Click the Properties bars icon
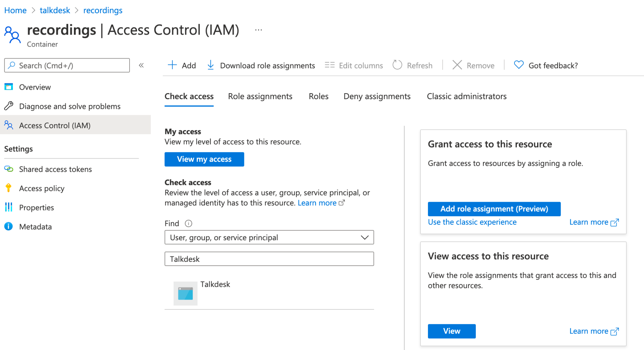The image size is (644, 350). [8, 207]
